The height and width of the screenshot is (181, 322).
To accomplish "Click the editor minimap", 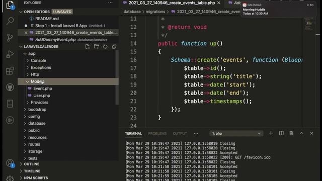I will [309, 24].
